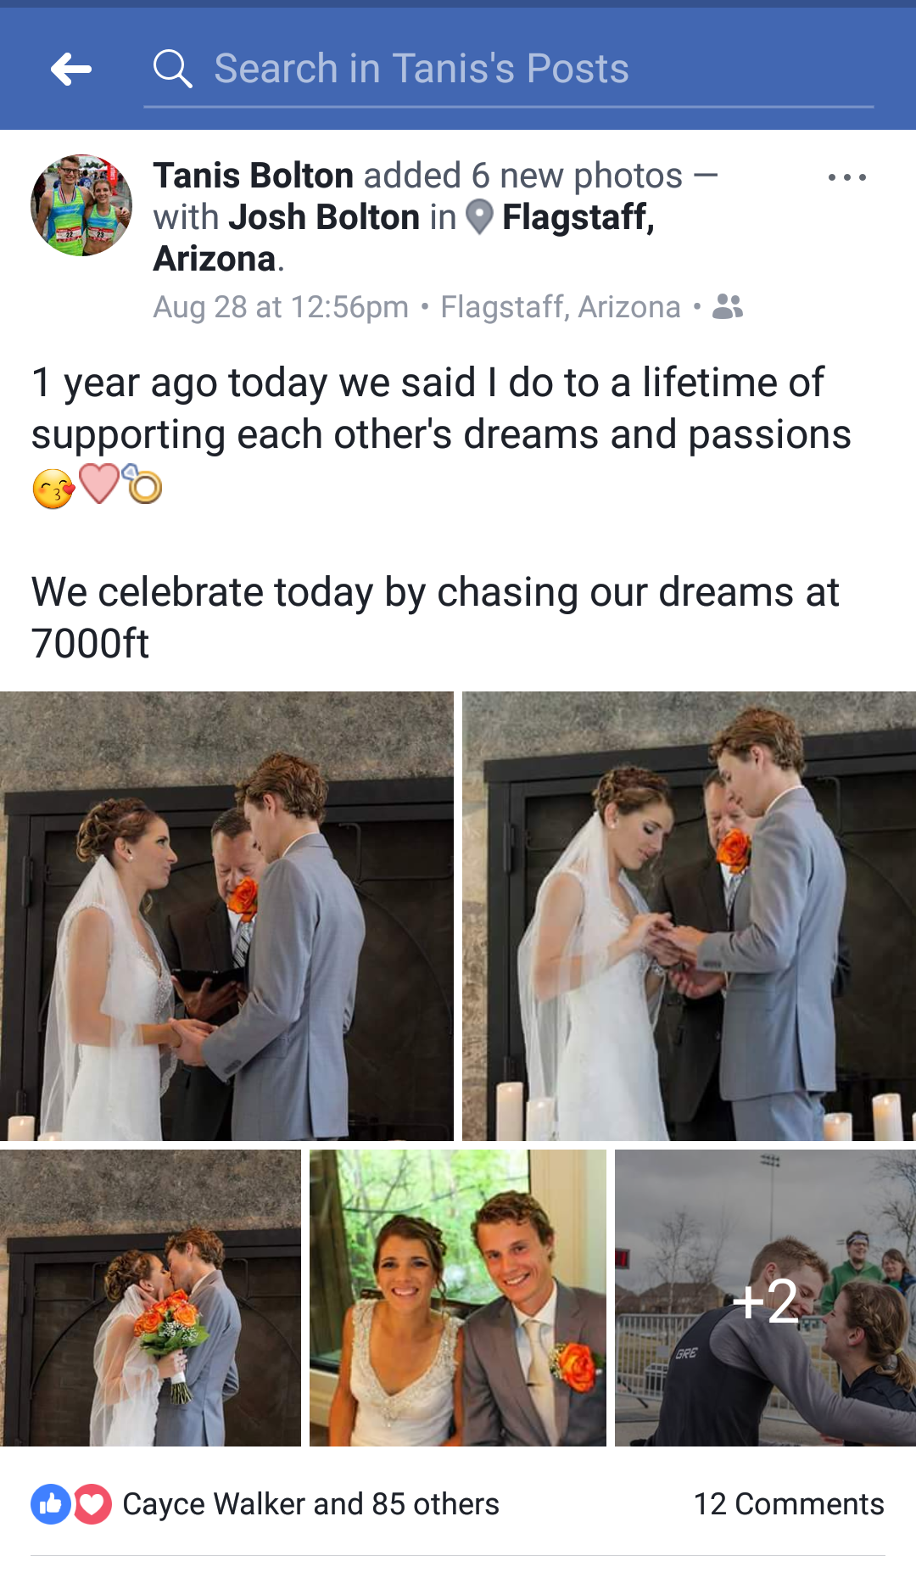Tap the Aug 28 at 12:56pm timestamp

coord(281,307)
